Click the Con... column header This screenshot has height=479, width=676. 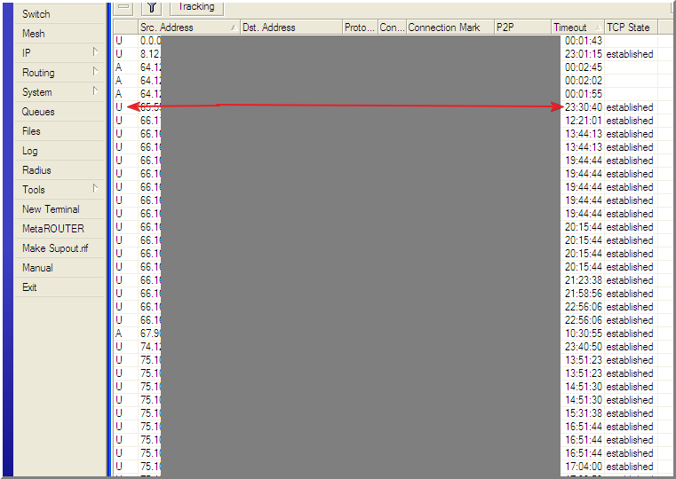pos(392,27)
